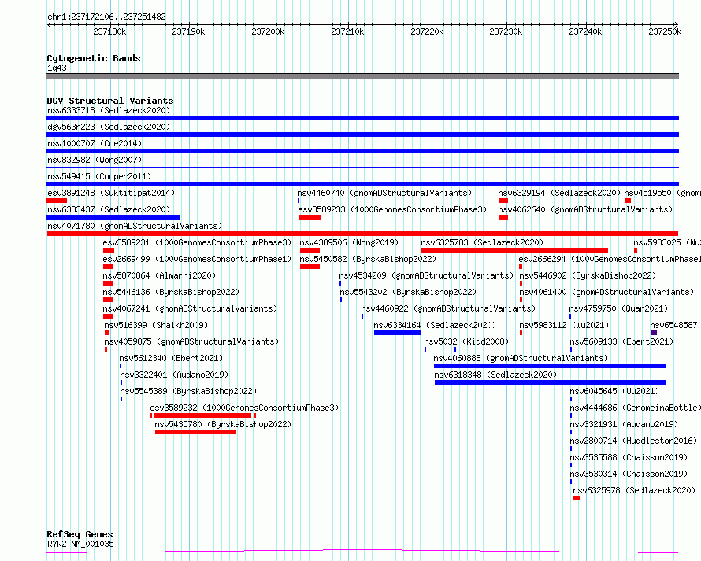
Task: Open nsv6318348 (Sedlazeck2020) label
Action: tap(495, 375)
